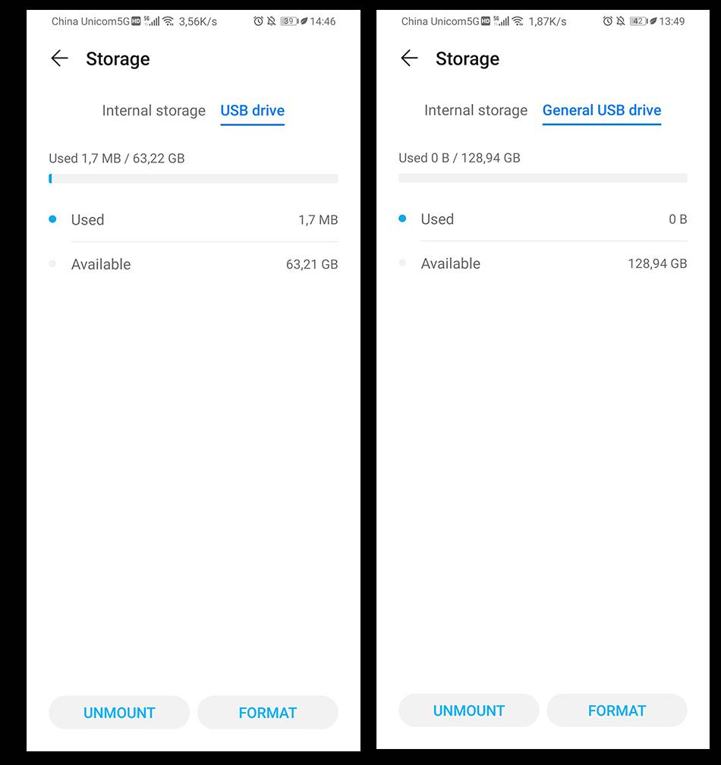Format the 128,94 GB General USB drive
The width and height of the screenshot is (721, 765).
tap(616, 710)
